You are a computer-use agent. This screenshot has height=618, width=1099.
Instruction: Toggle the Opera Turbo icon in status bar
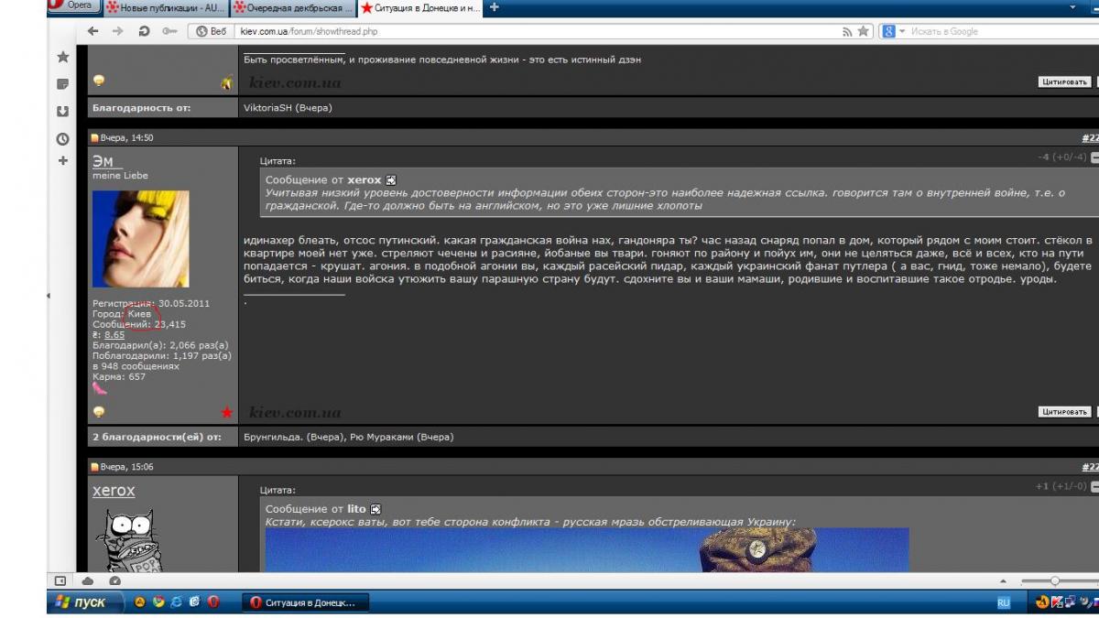pos(114,580)
